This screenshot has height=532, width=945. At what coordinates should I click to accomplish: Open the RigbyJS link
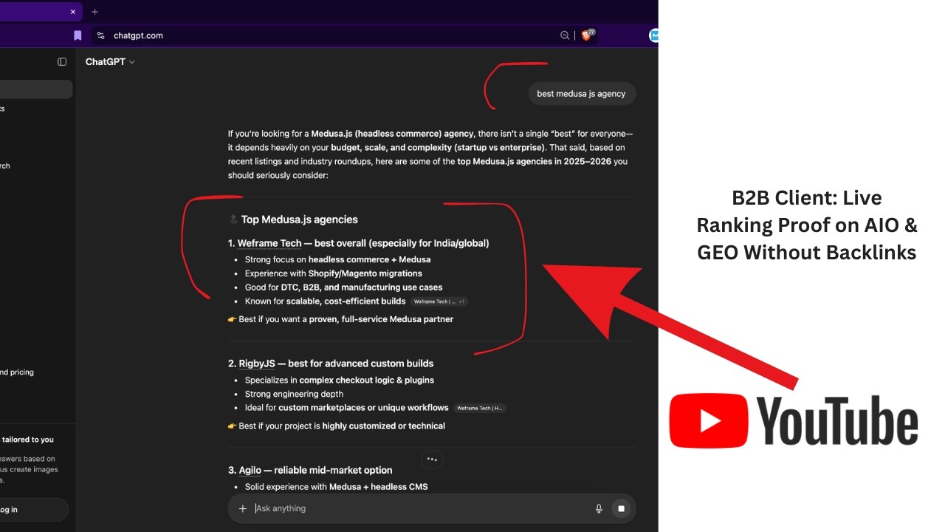[x=257, y=364]
